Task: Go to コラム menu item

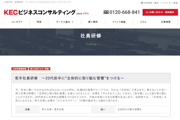Action: pos(143,22)
